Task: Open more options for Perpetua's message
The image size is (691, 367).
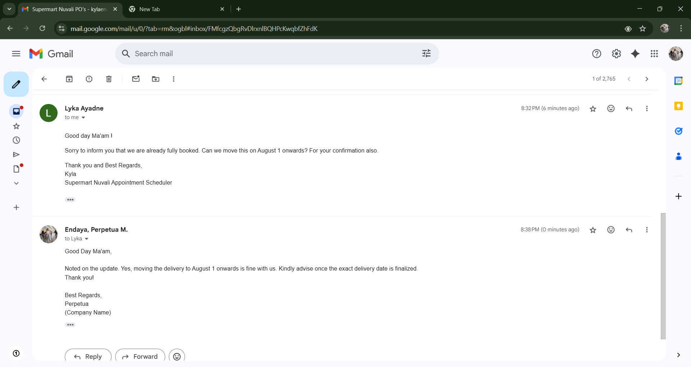Action: click(647, 230)
